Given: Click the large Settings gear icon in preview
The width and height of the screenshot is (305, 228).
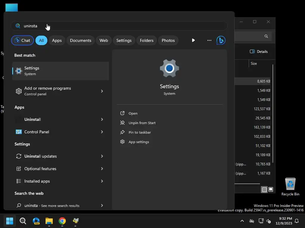Looking at the screenshot, I should 169,68.
